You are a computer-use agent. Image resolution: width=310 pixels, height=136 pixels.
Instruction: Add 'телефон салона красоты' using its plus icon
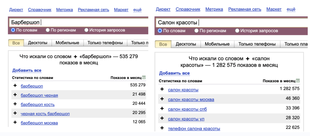[162, 128]
